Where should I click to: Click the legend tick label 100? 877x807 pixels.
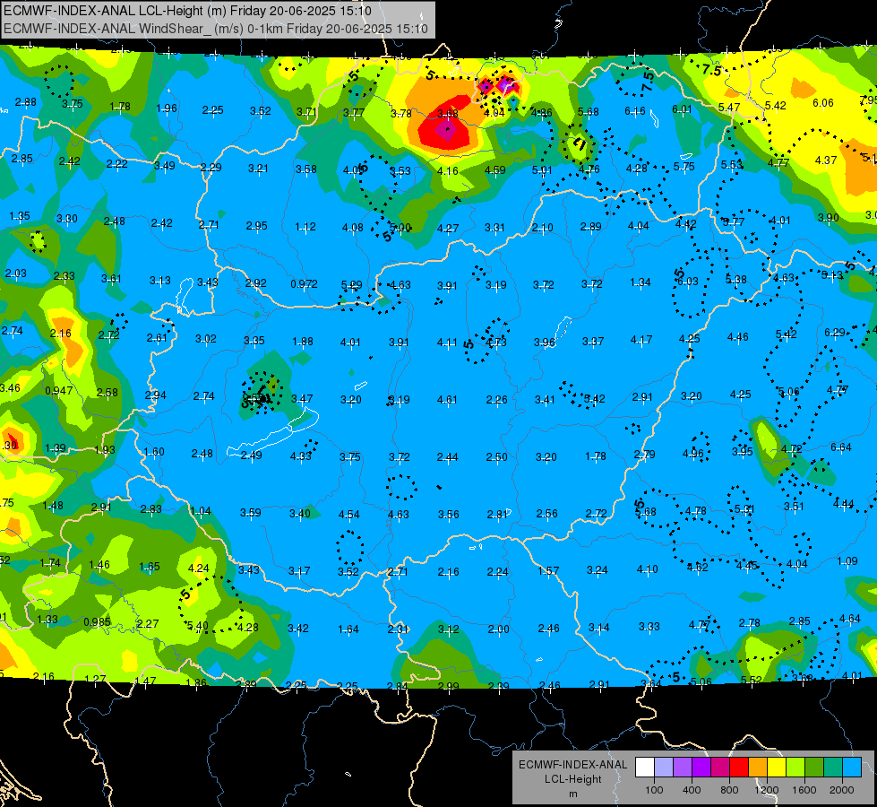[654, 790]
